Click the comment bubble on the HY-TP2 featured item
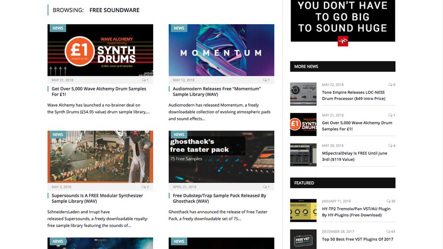The width and height of the screenshot is (443, 249). pos(388,201)
